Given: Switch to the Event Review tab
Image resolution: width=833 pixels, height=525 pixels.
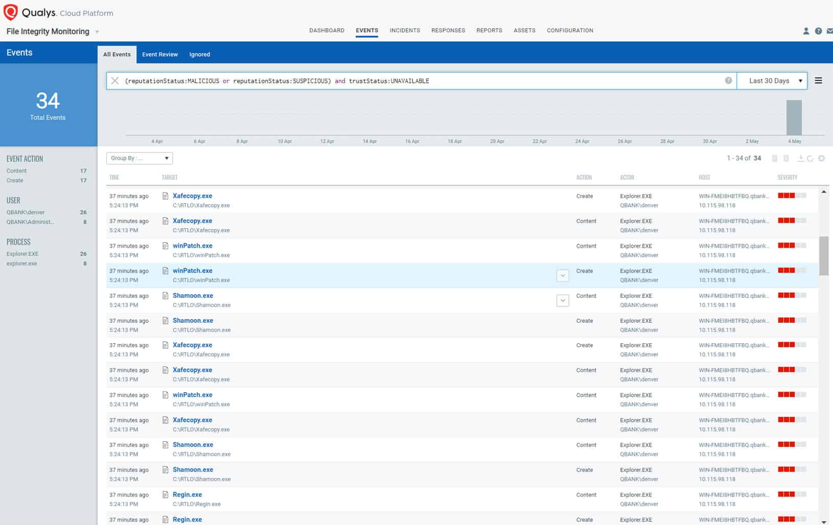Looking at the screenshot, I should 160,55.
